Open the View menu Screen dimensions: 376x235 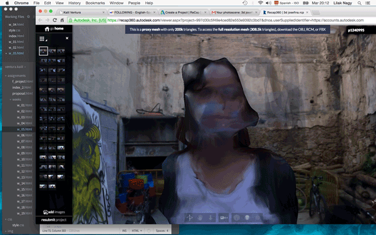coord(60,3)
